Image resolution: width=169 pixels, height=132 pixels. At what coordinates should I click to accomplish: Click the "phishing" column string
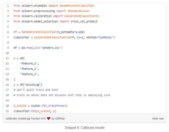click(33, 85)
